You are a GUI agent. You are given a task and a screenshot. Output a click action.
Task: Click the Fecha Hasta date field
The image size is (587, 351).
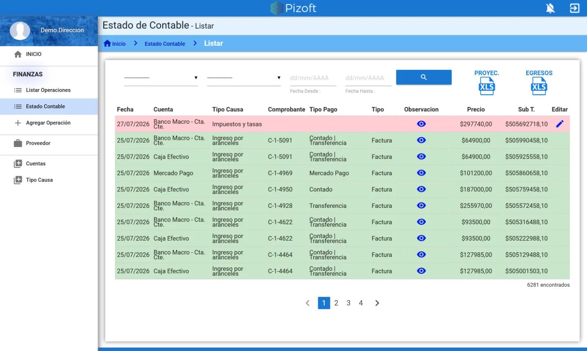pyautogui.click(x=369, y=78)
